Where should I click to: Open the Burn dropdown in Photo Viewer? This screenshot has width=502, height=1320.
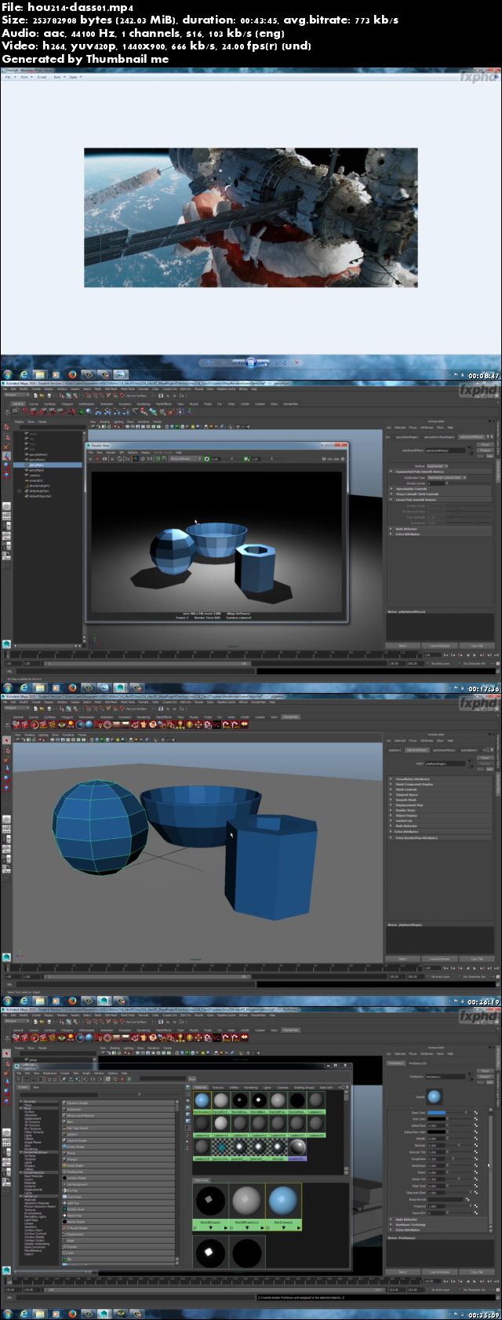coord(58,77)
